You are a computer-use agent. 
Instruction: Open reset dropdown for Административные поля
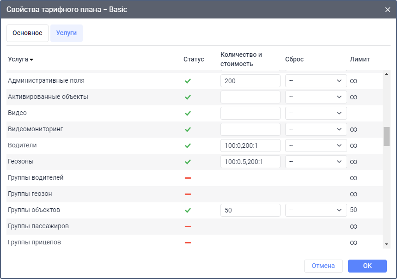(x=316, y=81)
